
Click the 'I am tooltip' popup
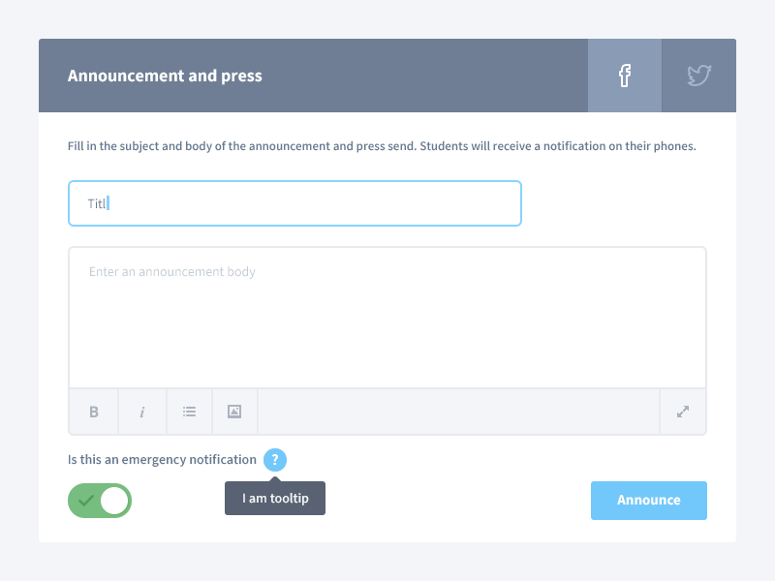click(x=275, y=498)
